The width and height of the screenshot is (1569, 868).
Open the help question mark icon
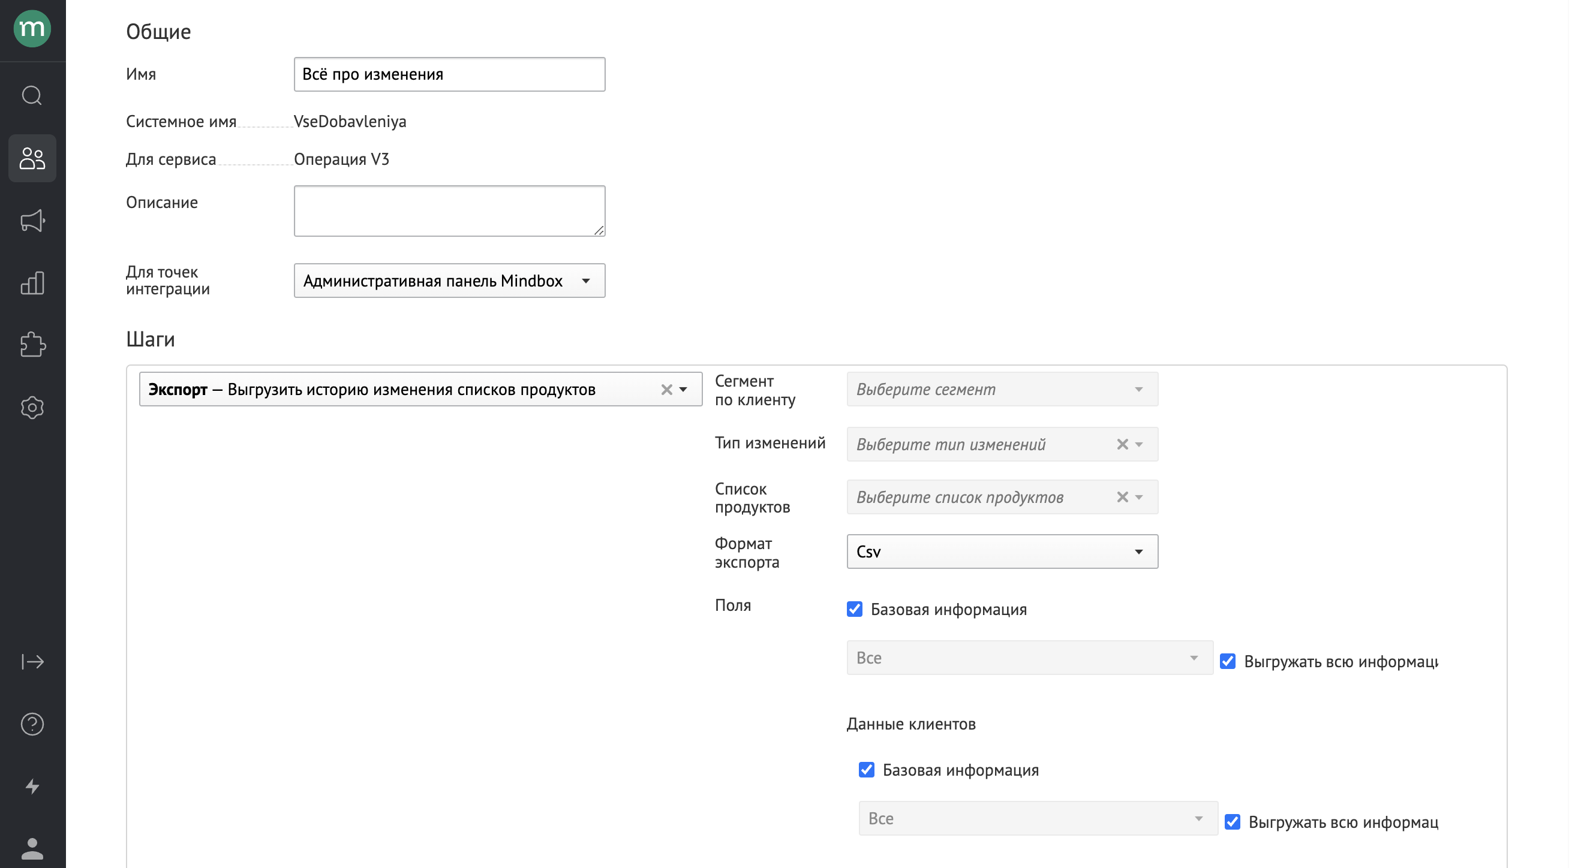tap(32, 724)
